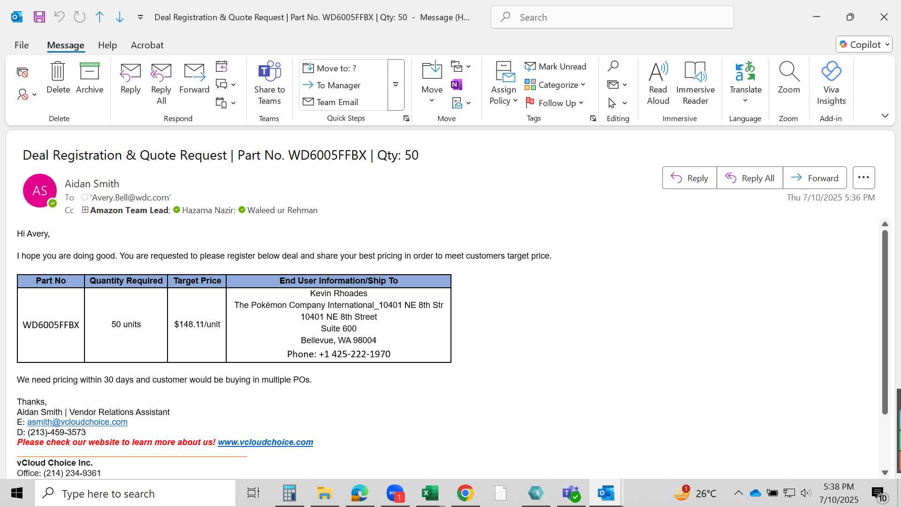The width and height of the screenshot is (901, 507).
Task: Select the Message tab
Action: [x=66, y=45]
